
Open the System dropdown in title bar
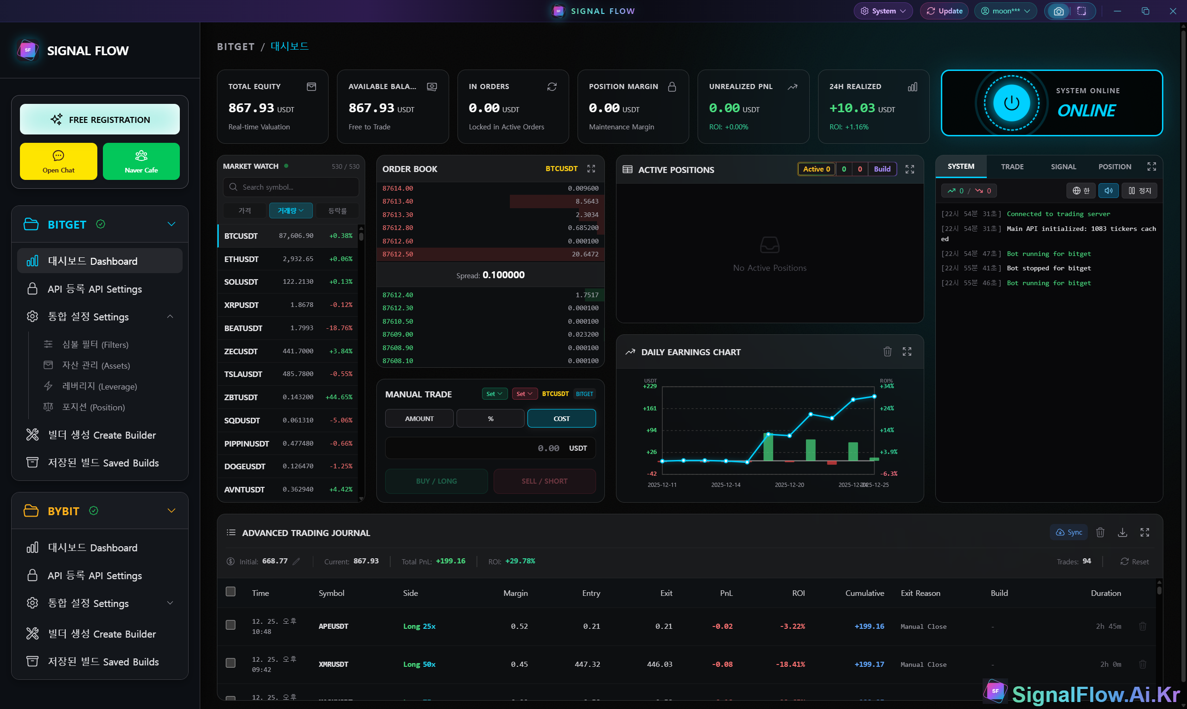(x=883, y=11)
